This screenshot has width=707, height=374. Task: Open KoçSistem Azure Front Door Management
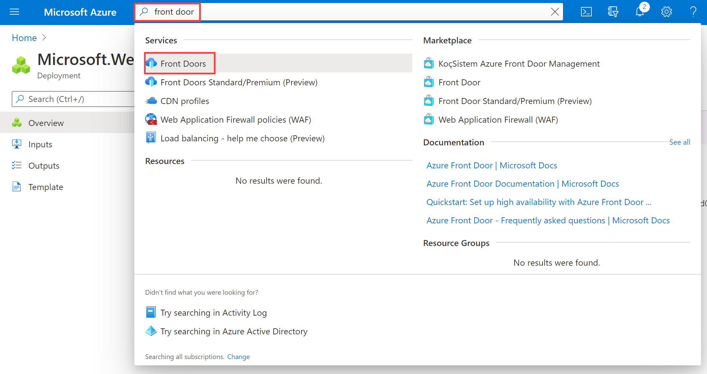pos(519,63)
